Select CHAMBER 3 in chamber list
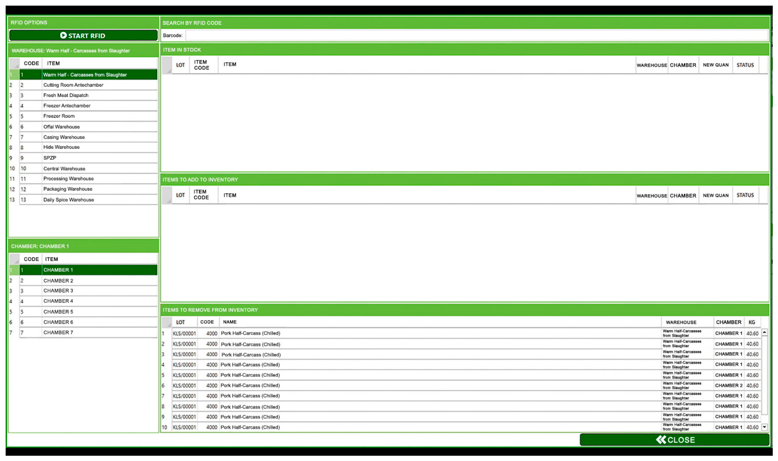Image resolution: width=778 pixels, height=461 pixels. [83, 291]
